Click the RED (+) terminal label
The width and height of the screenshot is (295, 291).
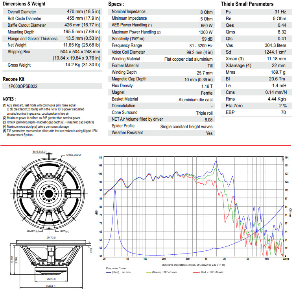pyautogui.click(x=65, y=231)
